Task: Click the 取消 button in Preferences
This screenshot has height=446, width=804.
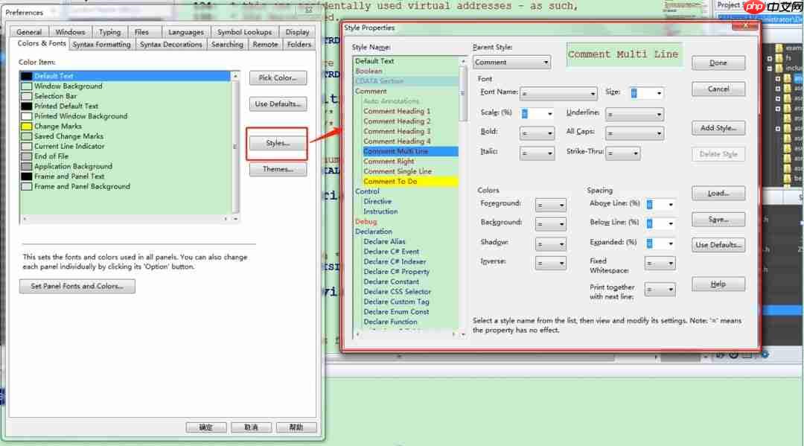Action: pyautogui.click(x=251, y=427)
